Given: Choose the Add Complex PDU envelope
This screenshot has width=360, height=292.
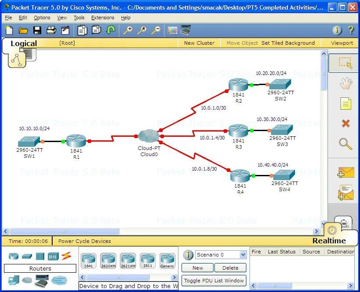Looking at the screenshot, I should click(346, 192).
